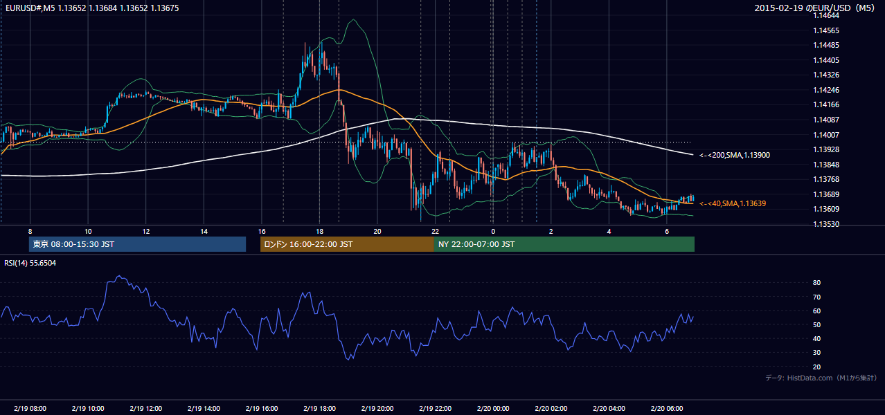Screen dimensions: 885x415
Task: Click the 1.14246 price axis label
Action: tap(825, 90)
